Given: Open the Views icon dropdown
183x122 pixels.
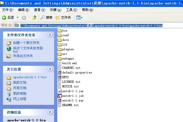Looking at the screenshot, I should (79, 18).
